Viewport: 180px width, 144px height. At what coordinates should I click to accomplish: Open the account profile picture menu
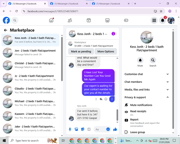pos(171,21)
